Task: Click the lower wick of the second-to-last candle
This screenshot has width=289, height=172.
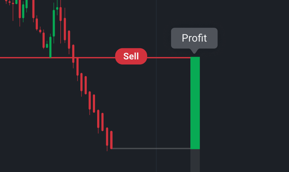Action: click(x=107, y=148)
